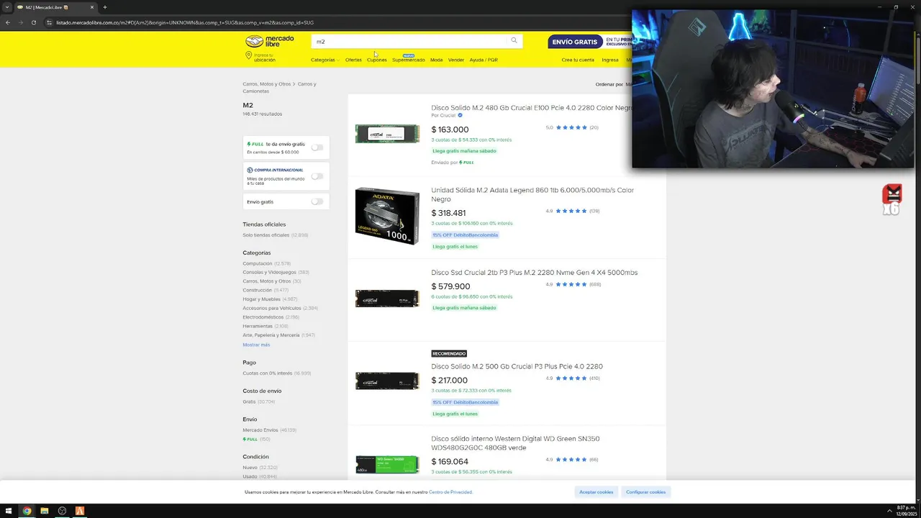
Task: Open the orange app in the taskbar
Action: click(x=80, y=511)
